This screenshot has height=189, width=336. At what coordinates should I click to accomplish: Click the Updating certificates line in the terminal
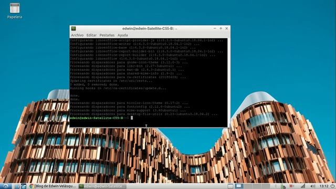[x=111, y=81]
